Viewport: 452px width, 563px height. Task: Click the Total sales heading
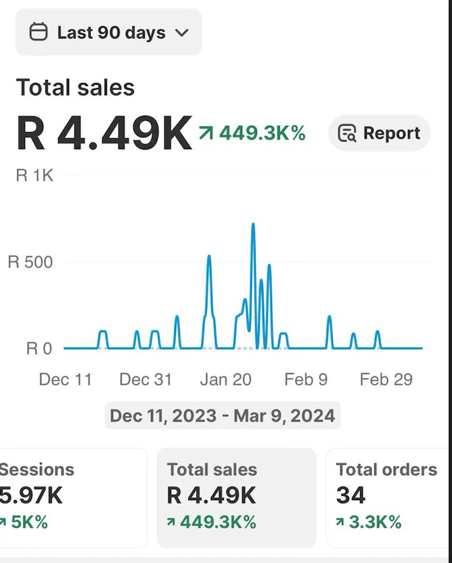pyautogui.click(x=75, y=87)
